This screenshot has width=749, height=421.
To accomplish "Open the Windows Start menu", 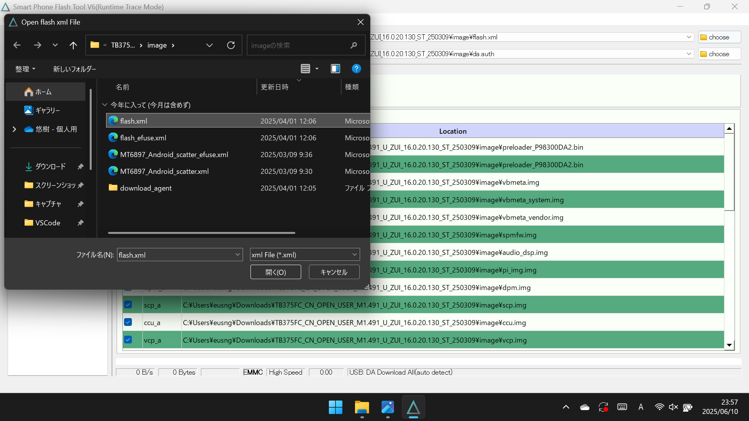I will click(x=335, y=407).
